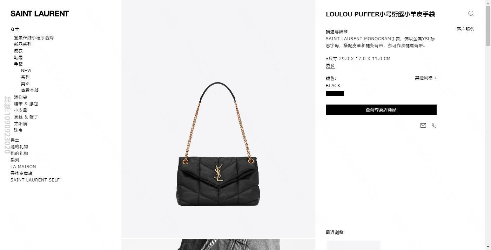Expand 更多 description details
491x250 pixels.
tap(330, 65)
